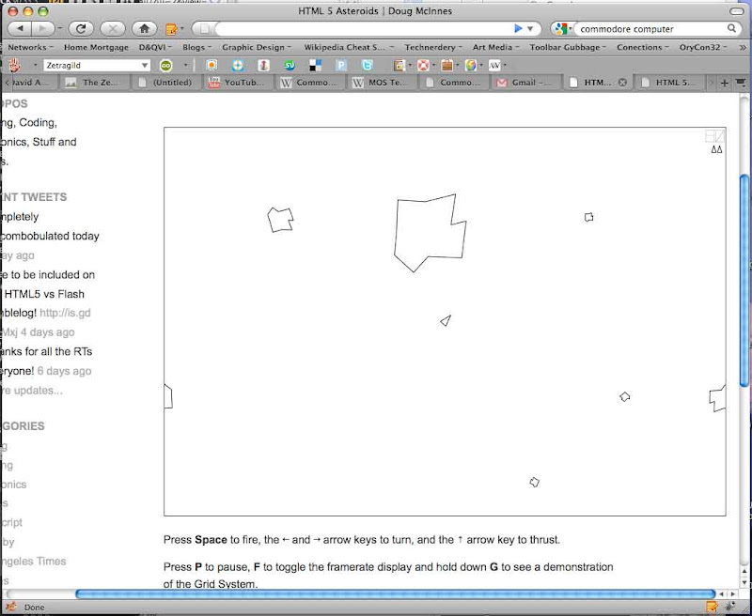Open the http://is.gd link in tweets

65,313
